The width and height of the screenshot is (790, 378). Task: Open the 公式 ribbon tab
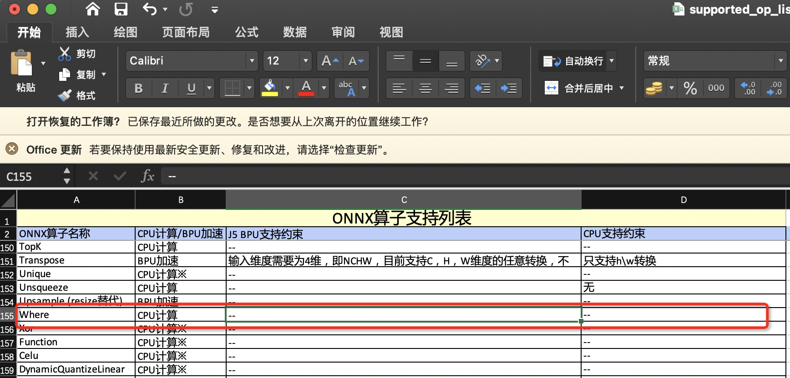(247, 32)
